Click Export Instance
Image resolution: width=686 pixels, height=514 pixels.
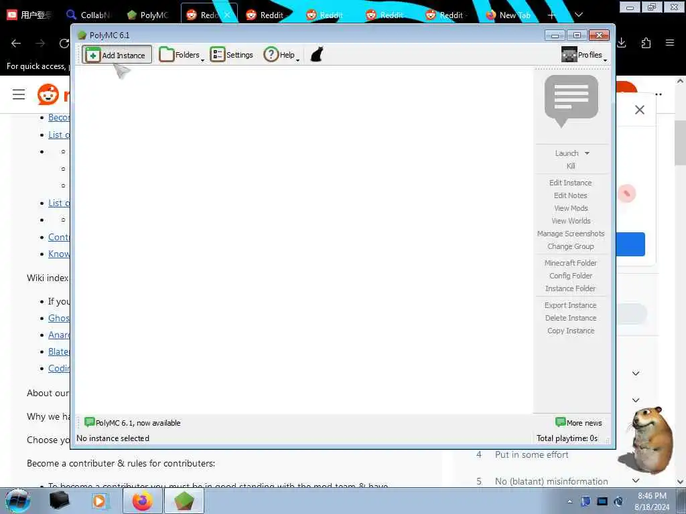571,305
